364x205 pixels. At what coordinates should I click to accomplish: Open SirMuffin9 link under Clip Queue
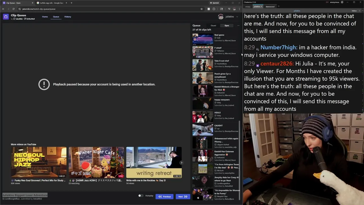[x=30, y=19]
